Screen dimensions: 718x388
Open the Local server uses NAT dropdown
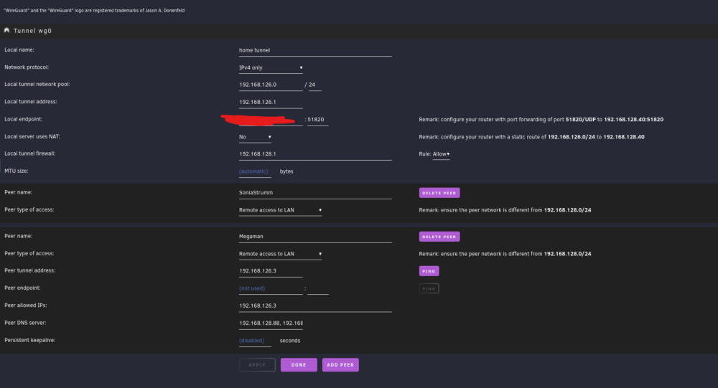(x=255, y=137)
